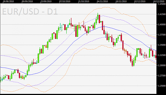Screen dimensions: 166x95
Task: Select the 1.25000 price level label
Action: 162,86
